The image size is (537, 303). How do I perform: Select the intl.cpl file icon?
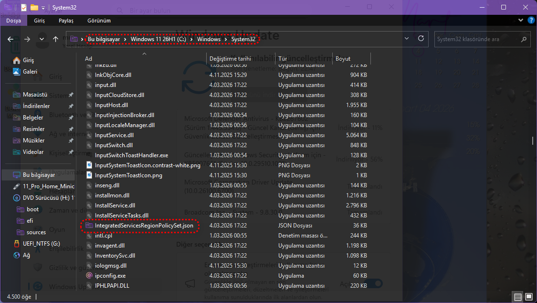pyautogui.click(x=89, y=236)
